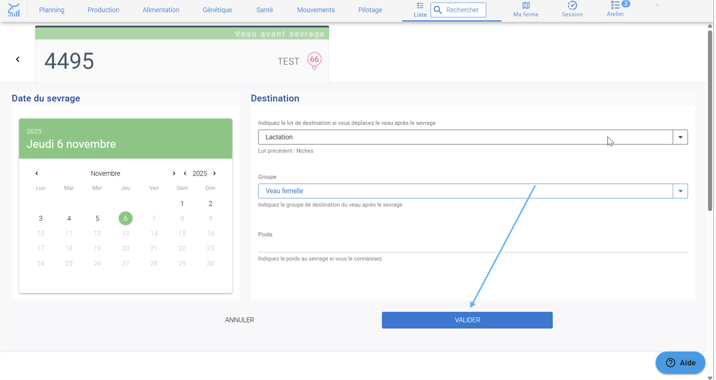Go to next month after Novembre
Image resolution: width=716 pixels, height=380 pixels.
click(174, 173)
